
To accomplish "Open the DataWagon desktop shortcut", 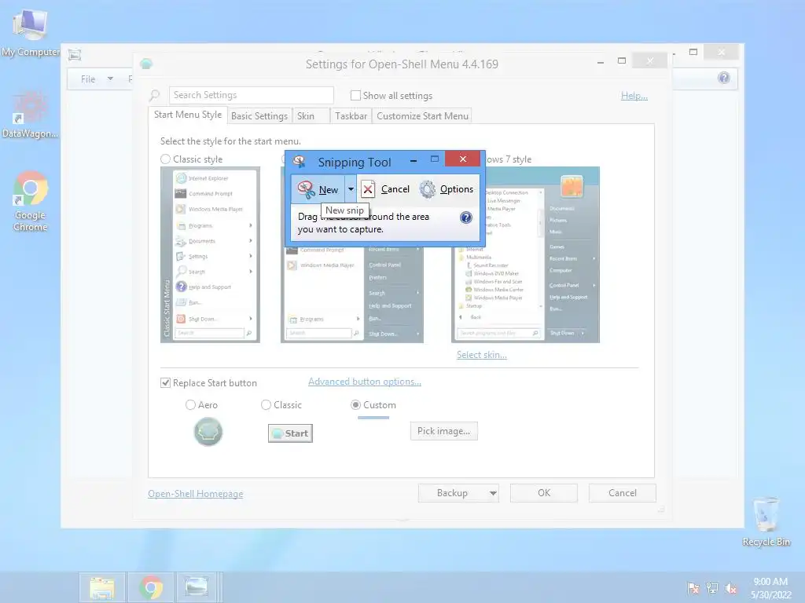I will (29, 116).
